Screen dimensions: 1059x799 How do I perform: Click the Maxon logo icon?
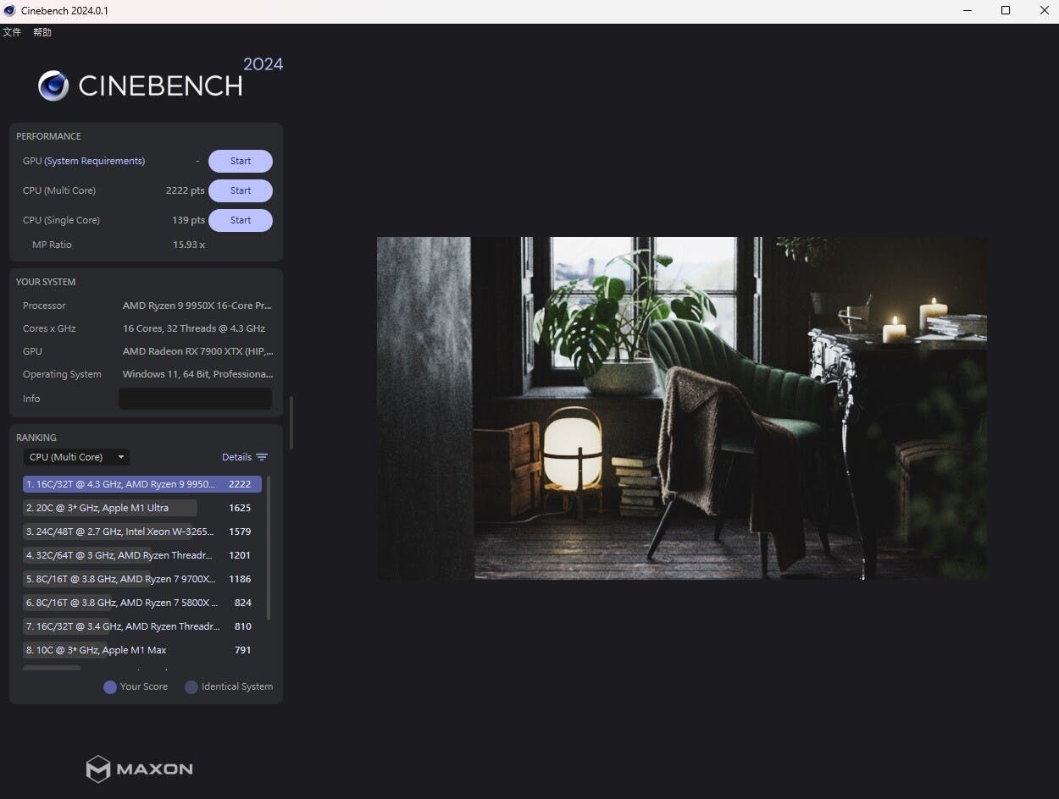click(98, 769)
